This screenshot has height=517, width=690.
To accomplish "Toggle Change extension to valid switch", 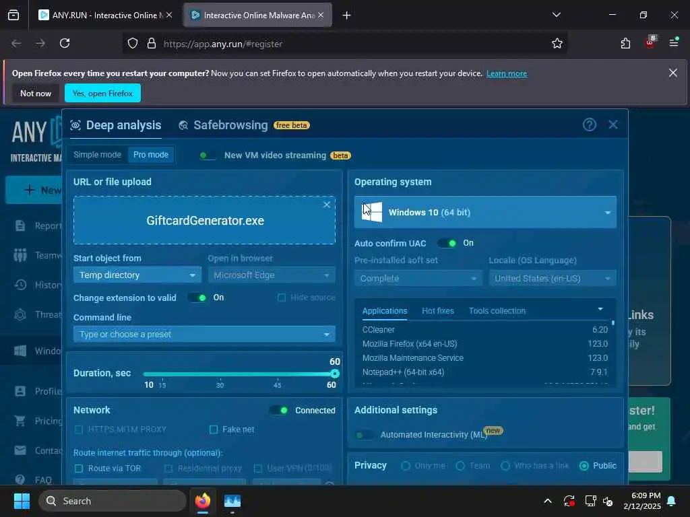I will 197,298.
